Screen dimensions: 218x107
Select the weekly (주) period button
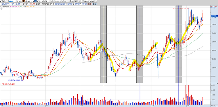[x=35, y=1]
